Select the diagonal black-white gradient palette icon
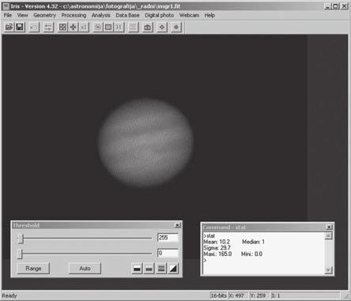351x301 pixels. click(173, 269)
